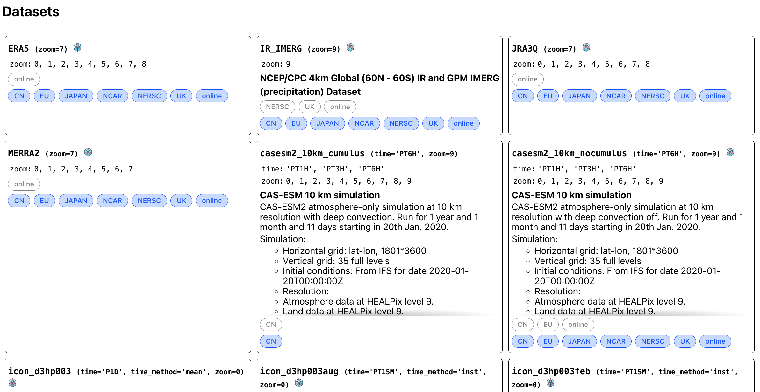This screenshot has height=392, width=760.
Task: Toggle blue JAPAN tag in ERA5 card
Action: pos(76,96)
